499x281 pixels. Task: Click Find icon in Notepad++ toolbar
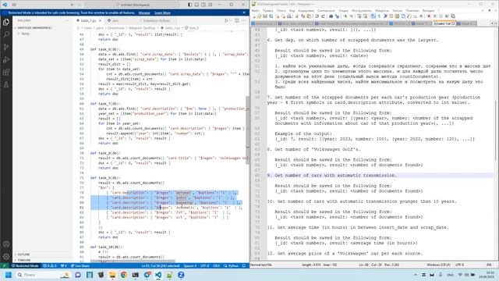pos(331,16)
